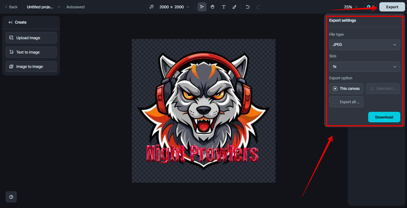This screenshot has width=407, height=208.
Task: Click Upload image button
Action: click(x=31, y=38)
